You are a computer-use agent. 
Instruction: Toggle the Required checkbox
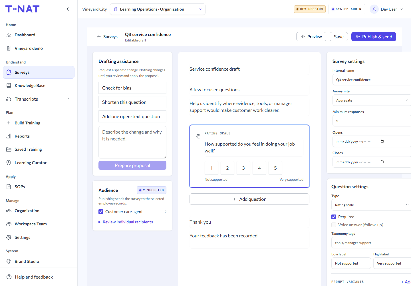coord(334,217)
